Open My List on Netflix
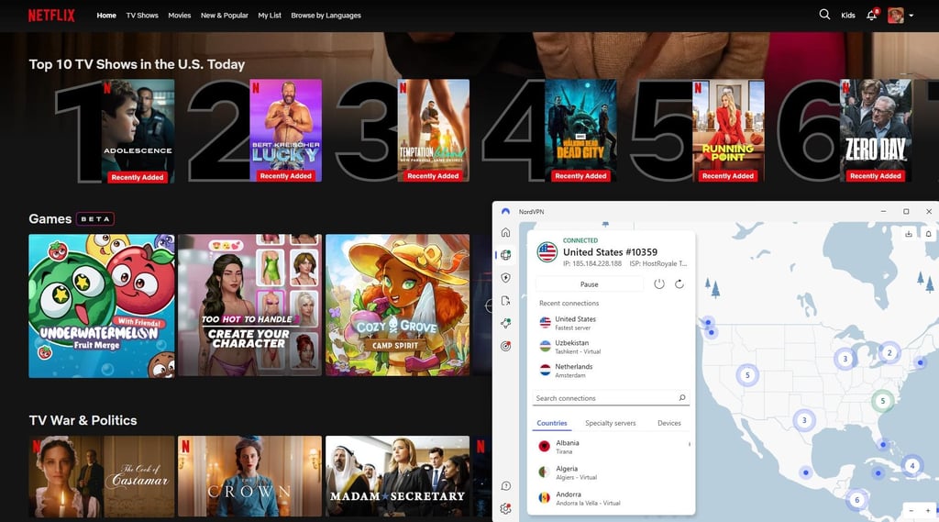Image resolution: width=939 pixels, height=522 pixels. pos(270,16)
